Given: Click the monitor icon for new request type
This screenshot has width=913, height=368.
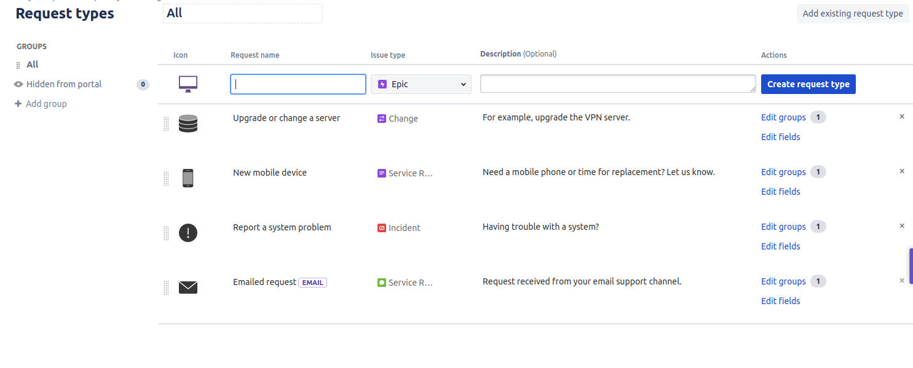Looking at the screenshot, I should [188, 84].
